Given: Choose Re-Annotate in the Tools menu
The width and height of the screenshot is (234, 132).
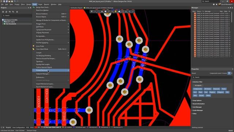Looking at the screenshot, I should [51, 36].
